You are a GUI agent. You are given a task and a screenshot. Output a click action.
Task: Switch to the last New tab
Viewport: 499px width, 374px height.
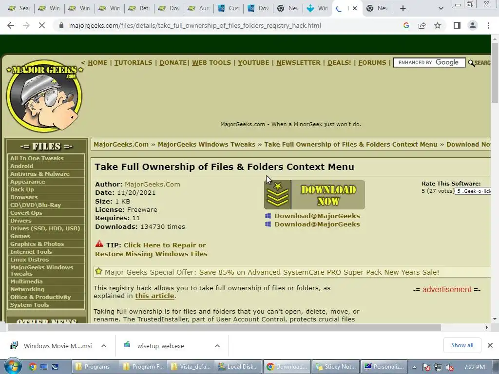pos(377,8)
